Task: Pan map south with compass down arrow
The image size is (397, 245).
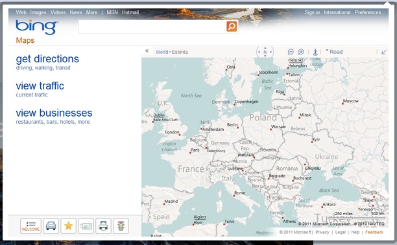Action: (x=265, y=56)
